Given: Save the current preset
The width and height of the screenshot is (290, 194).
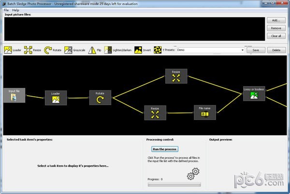Looking at the screenshot, I should point(256,50).
